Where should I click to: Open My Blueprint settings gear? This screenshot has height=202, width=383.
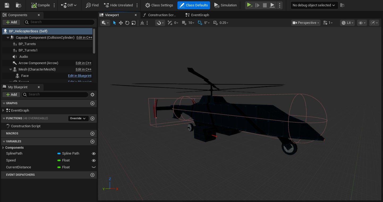tap(92, 95)
